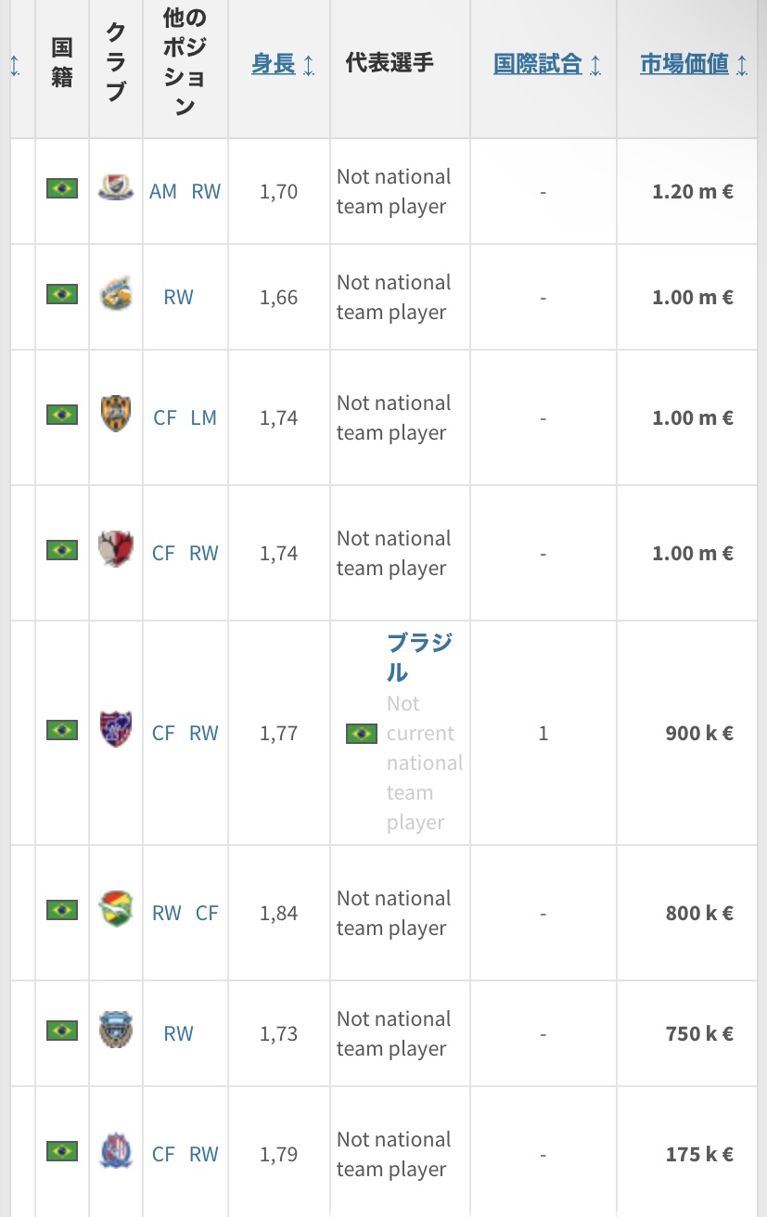Select club crest in 800 k € row
The height and width of the screenshot is (1217, 767).
click(x=116, y=909)
